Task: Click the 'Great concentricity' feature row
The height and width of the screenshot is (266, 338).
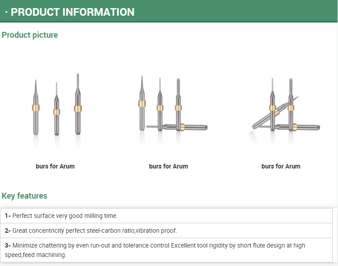Action: (x=95, y=231)
